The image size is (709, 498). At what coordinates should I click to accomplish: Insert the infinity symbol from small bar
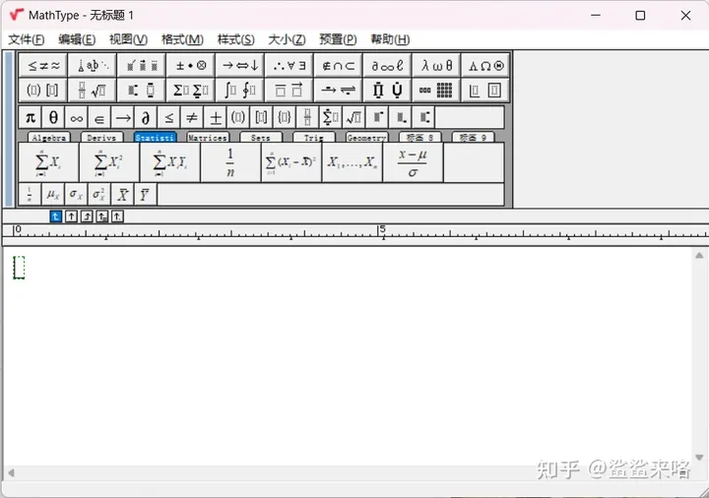[x=77, y=118]
